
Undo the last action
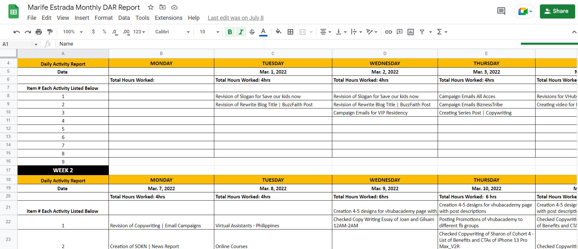pyautogui.click(x=17, y=32)
